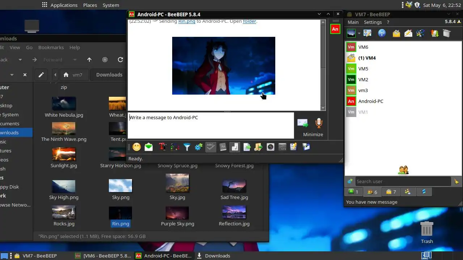Image resolution: width=463 pixels, height=260 pixels.
Task: Click the blue broadcast antenna icon
Action: pos(382,34)
